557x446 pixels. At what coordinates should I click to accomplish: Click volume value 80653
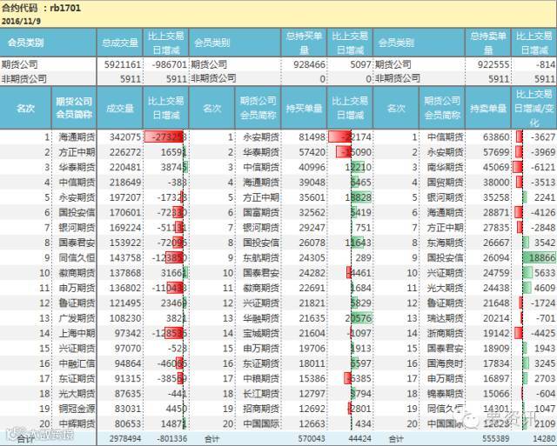(128, 423)
